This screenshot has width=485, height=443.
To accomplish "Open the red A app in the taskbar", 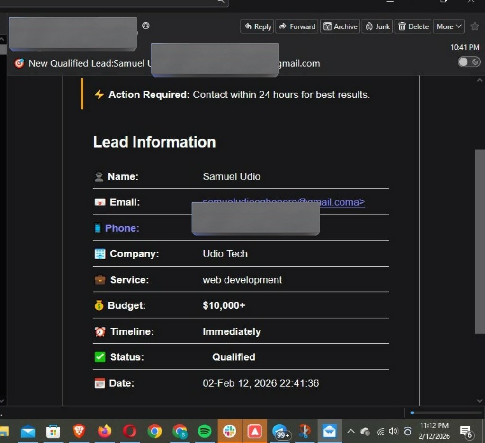I will click(x=254, y=431).
